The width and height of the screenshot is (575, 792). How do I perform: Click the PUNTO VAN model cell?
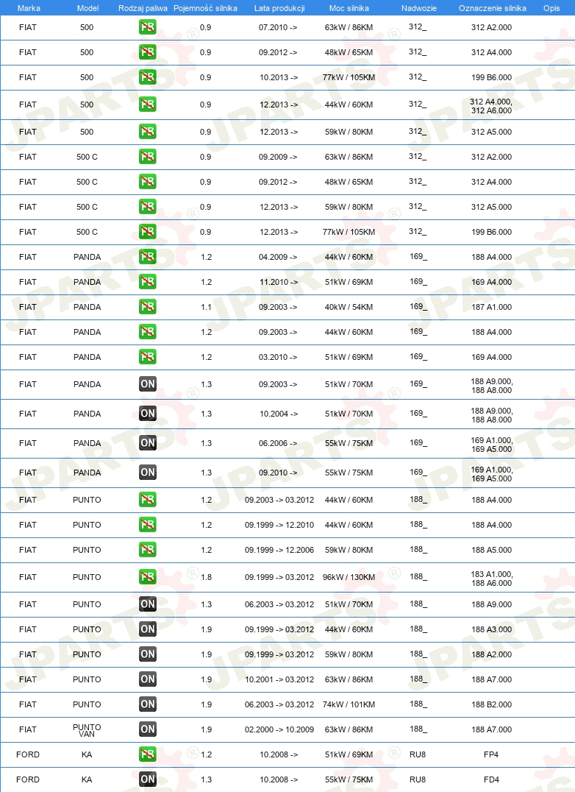pos(87,730)
